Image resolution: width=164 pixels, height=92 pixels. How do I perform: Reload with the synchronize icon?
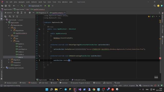point(9,6)
